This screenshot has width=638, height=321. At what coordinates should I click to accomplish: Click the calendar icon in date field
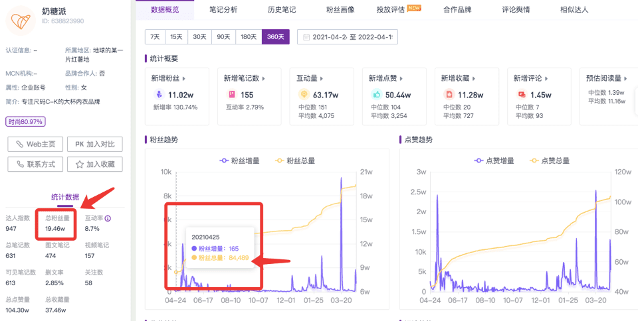[306, 37]
